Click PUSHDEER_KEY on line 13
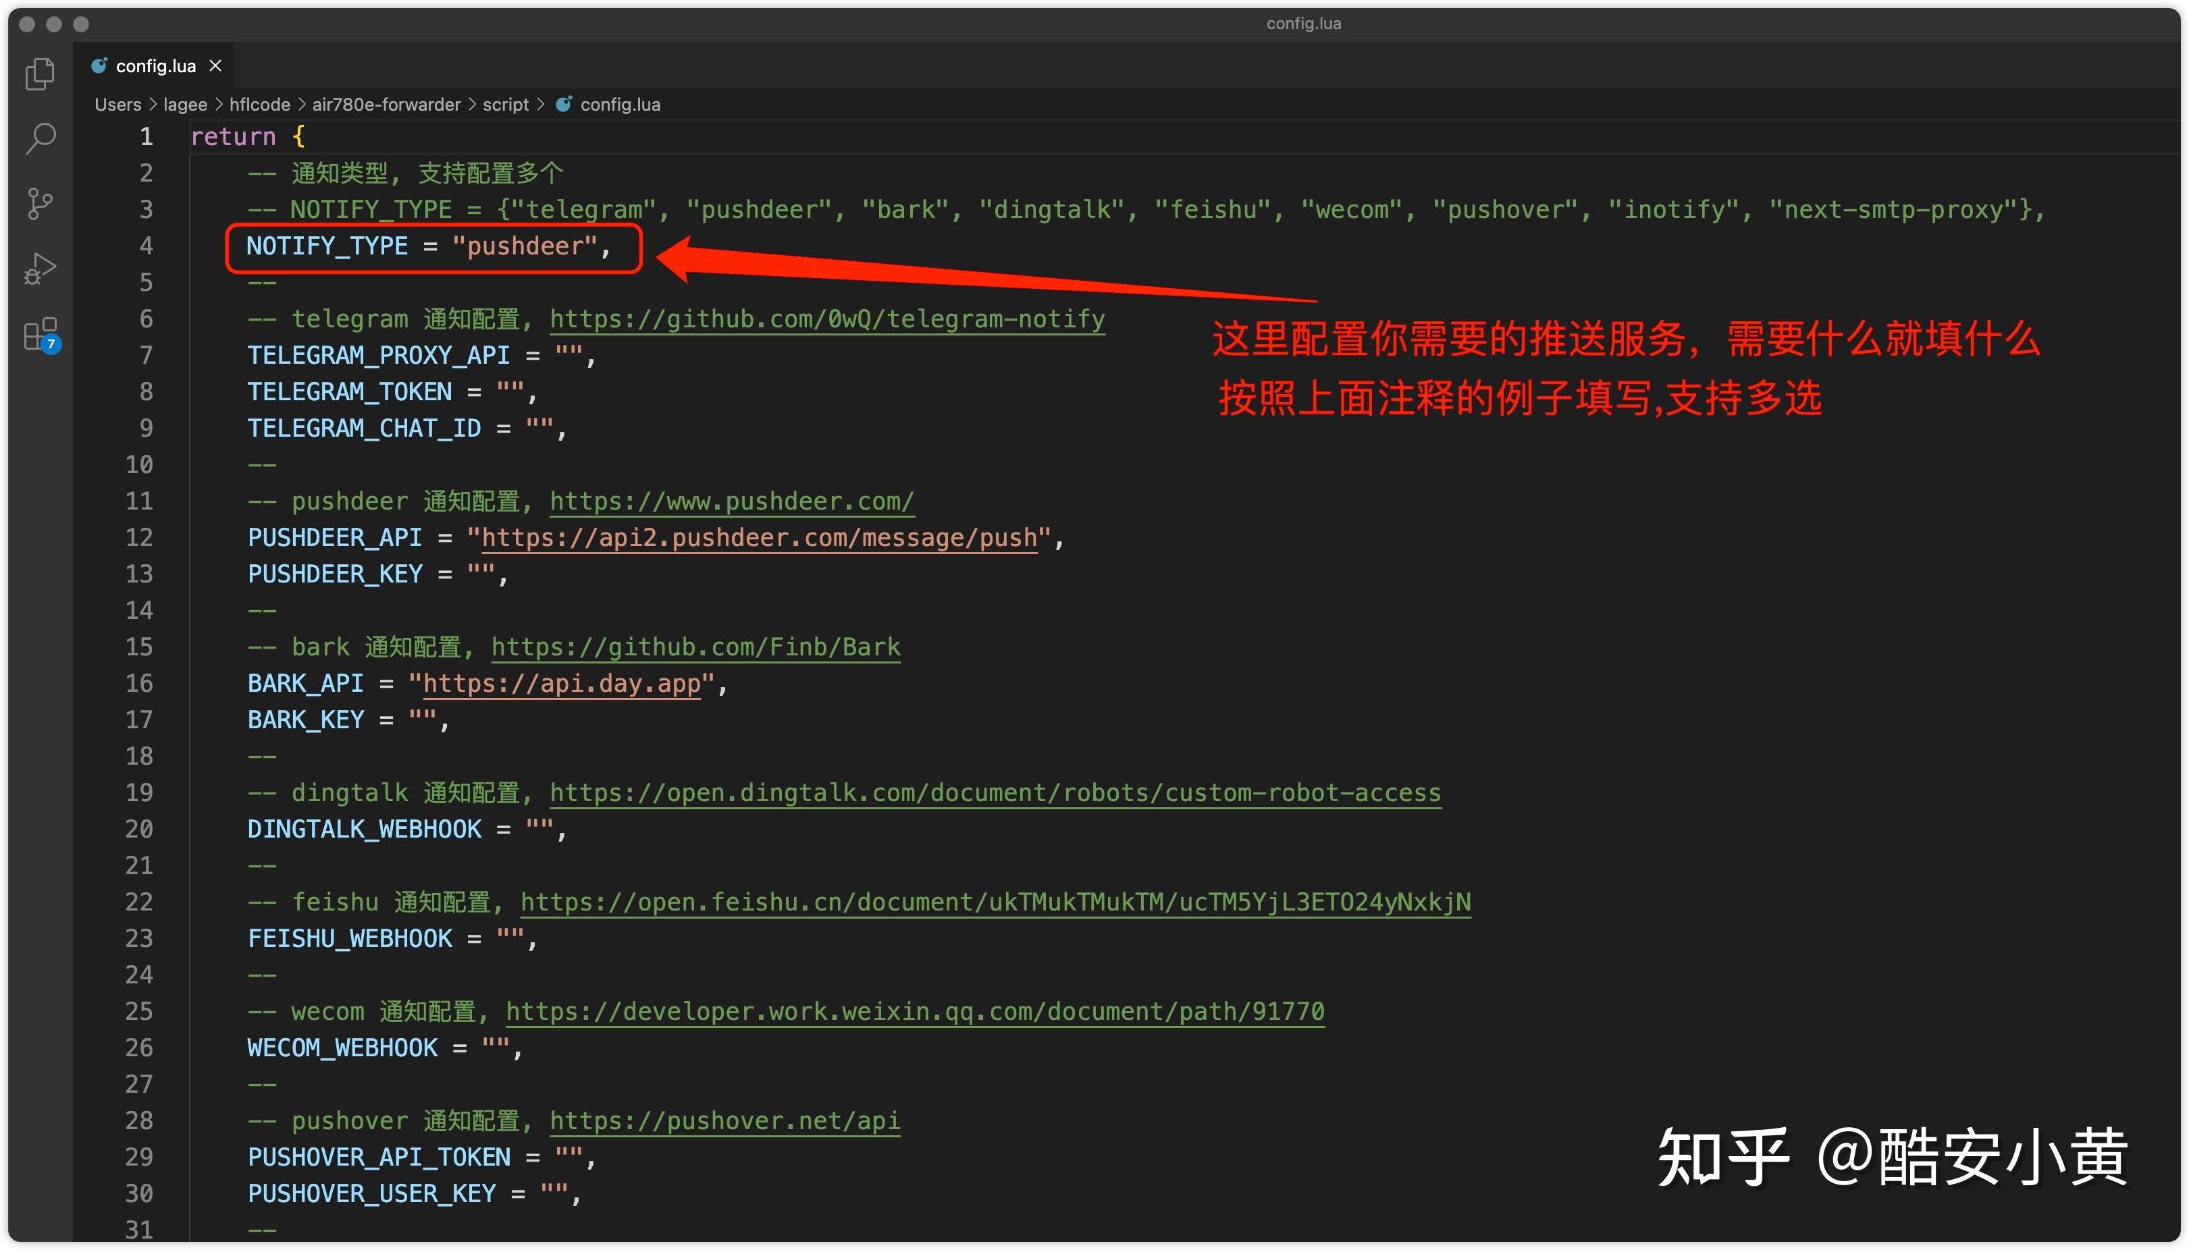 335,574
